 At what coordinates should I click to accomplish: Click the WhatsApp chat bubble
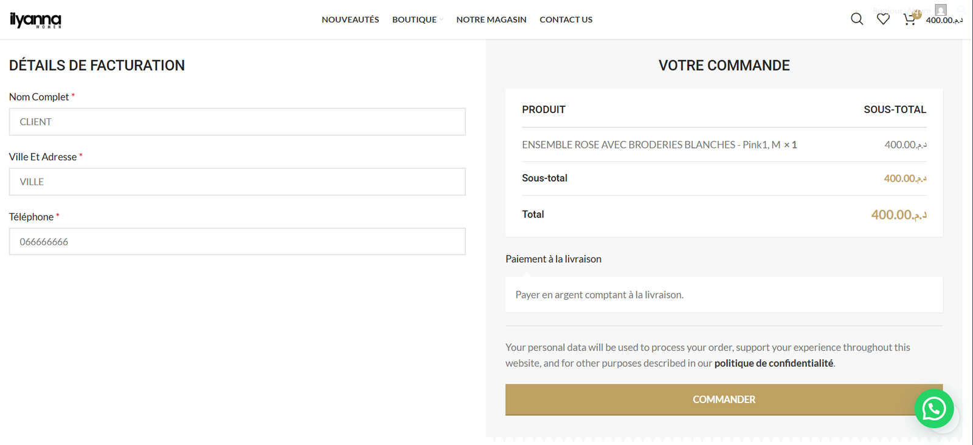pyautogui.click(x=933, y=409)
